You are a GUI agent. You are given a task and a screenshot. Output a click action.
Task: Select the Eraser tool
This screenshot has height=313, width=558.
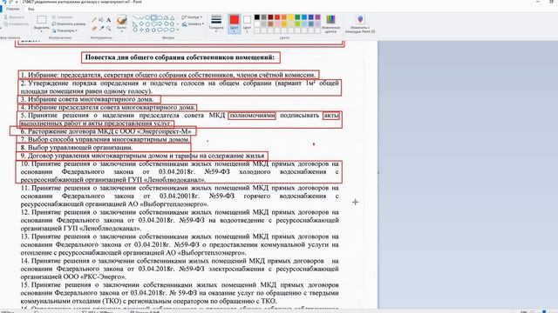point(94,28)
